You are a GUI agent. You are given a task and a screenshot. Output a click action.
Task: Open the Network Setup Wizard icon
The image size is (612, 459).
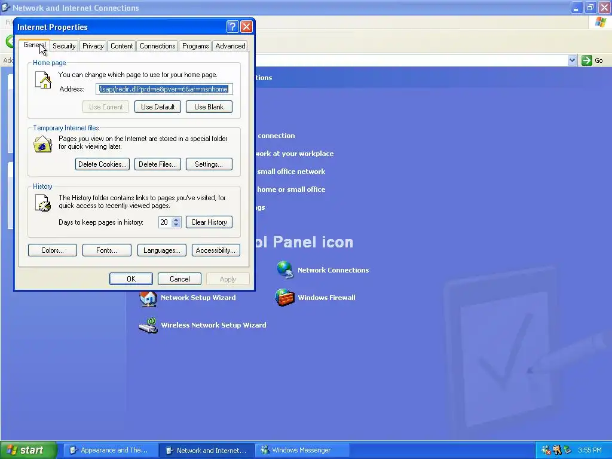tap(148, 299)
